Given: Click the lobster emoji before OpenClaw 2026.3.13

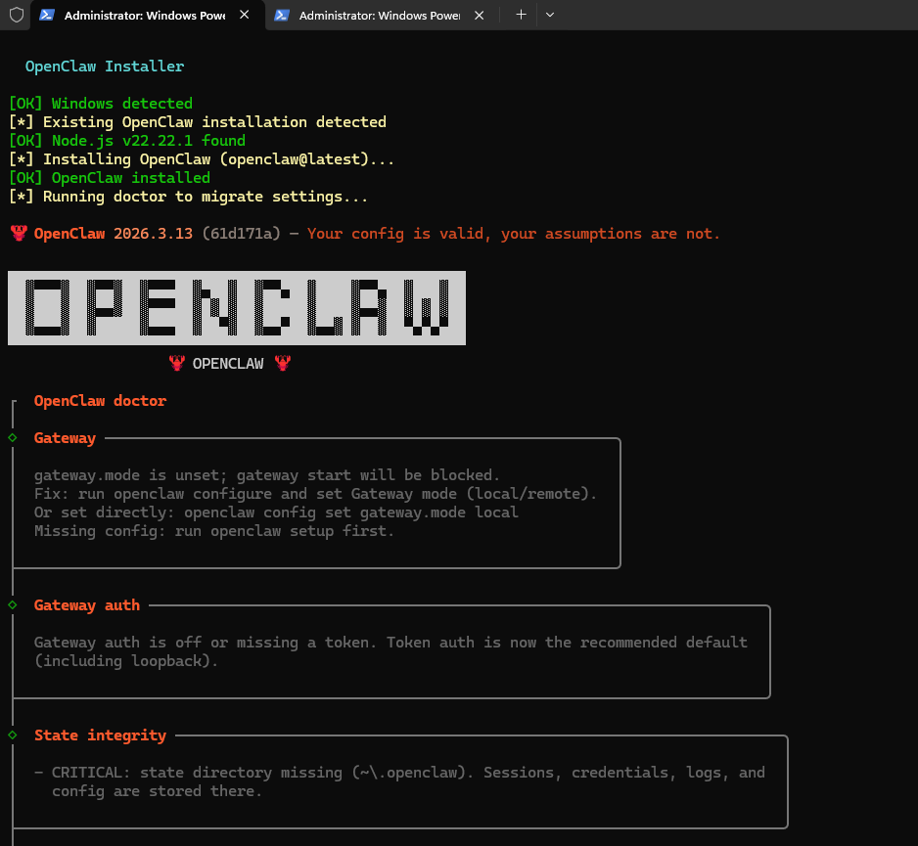Looking at the screenshot, I should coord(18,234).
